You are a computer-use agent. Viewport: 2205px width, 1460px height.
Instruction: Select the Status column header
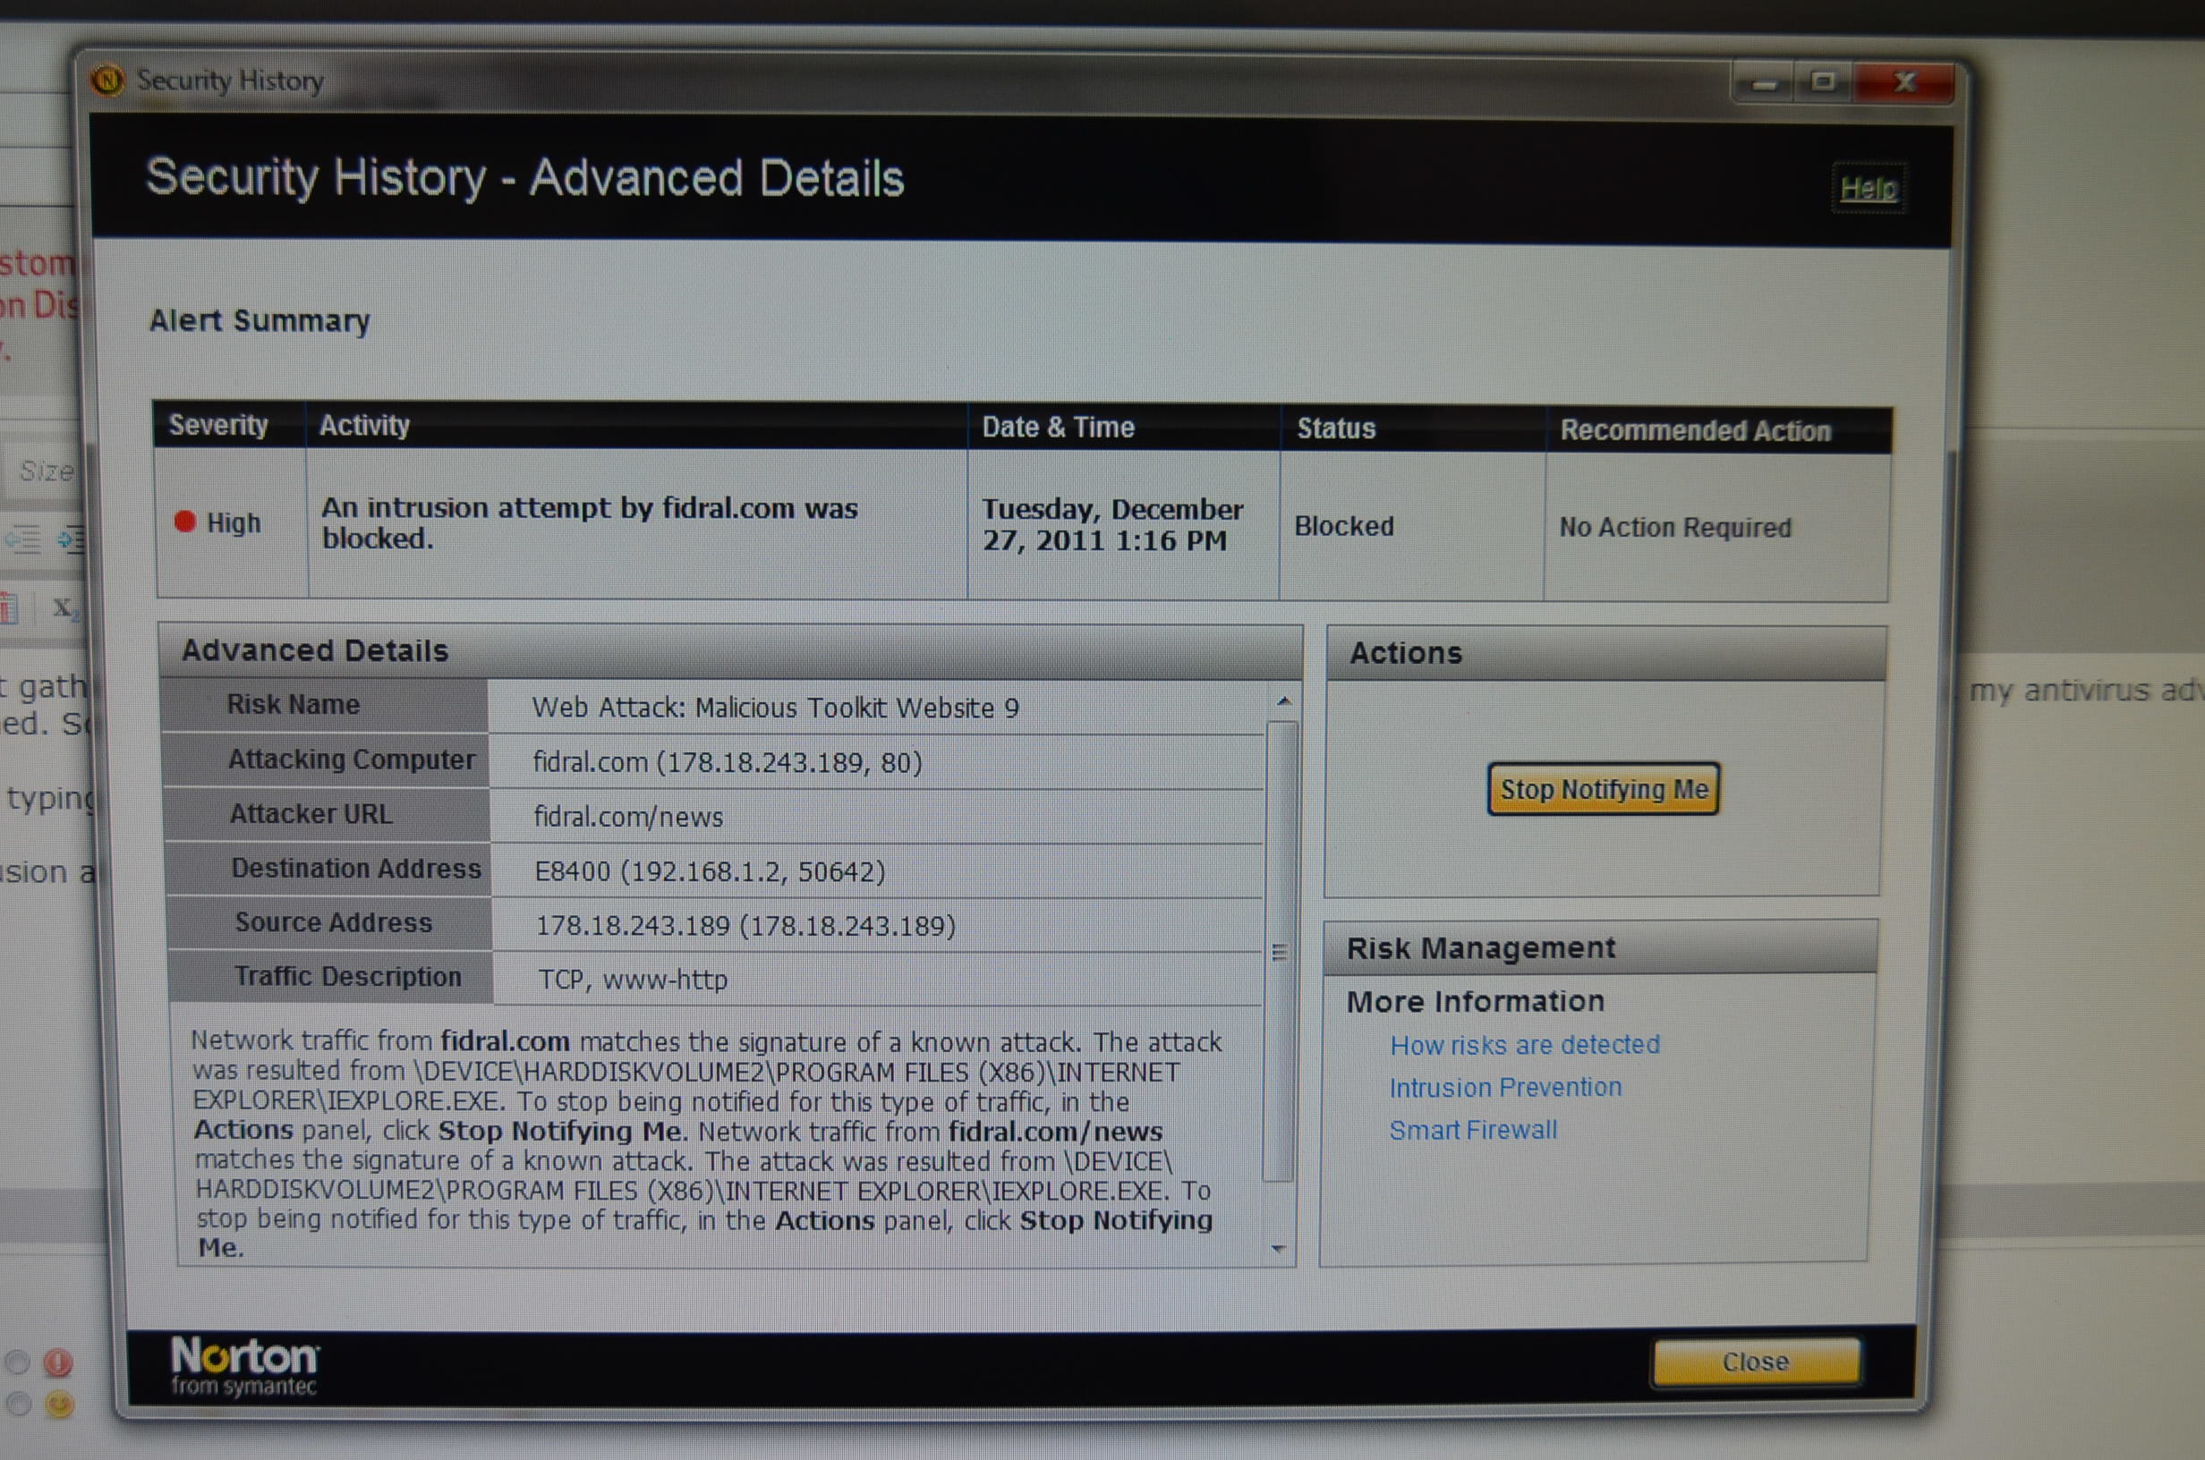click(x=1414, y=429)
